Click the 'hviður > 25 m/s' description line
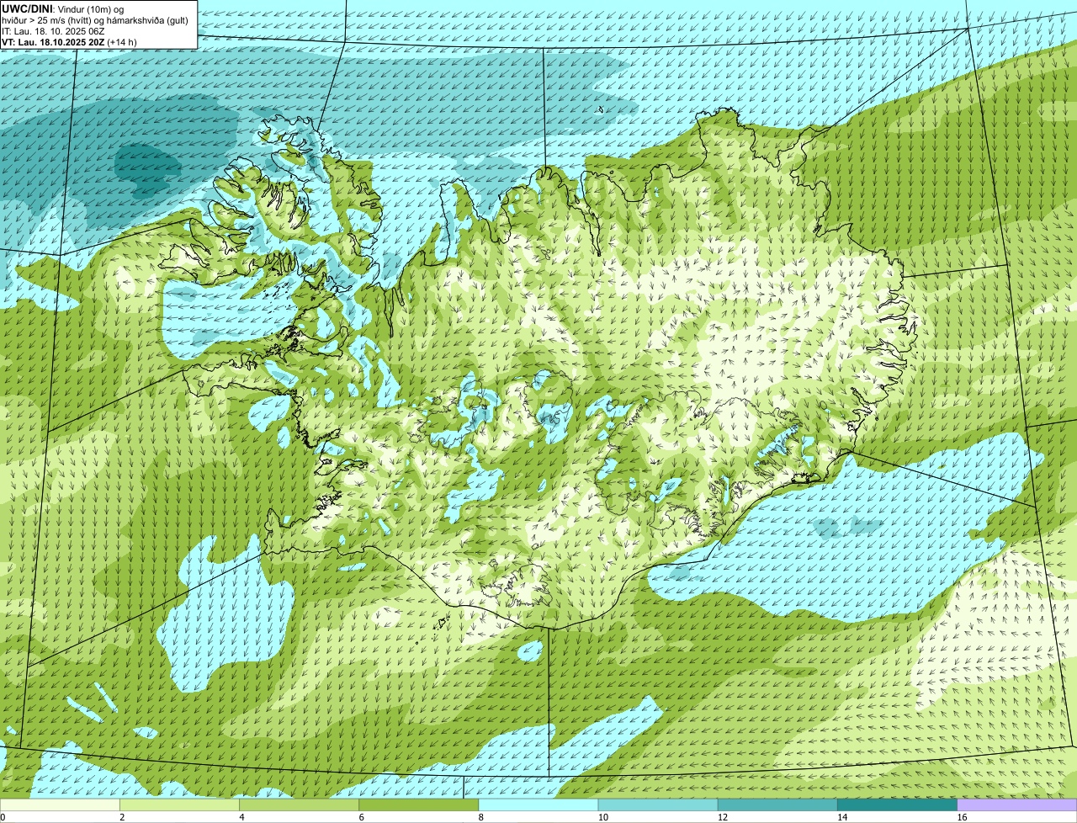This screenshot has width=1077, height=823. tap(95, 20)
